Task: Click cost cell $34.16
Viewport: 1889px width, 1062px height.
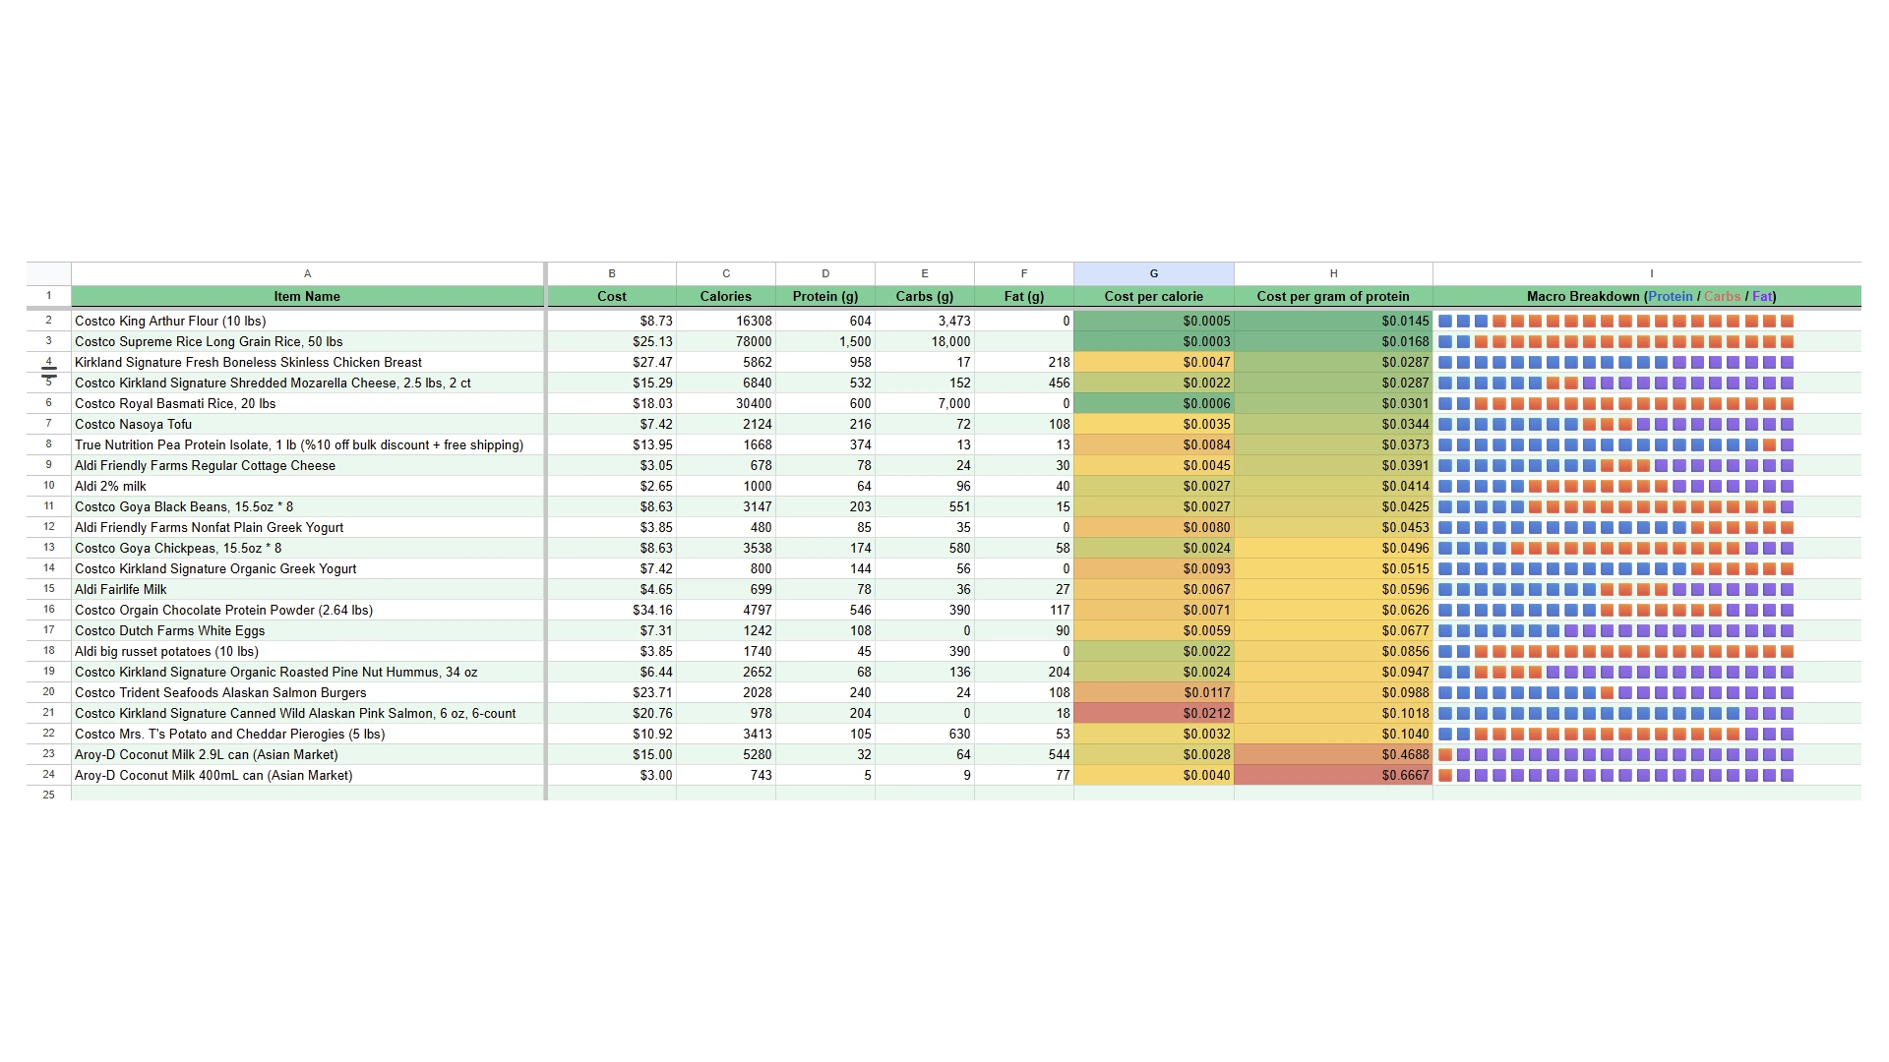Action: coord(611,610)
